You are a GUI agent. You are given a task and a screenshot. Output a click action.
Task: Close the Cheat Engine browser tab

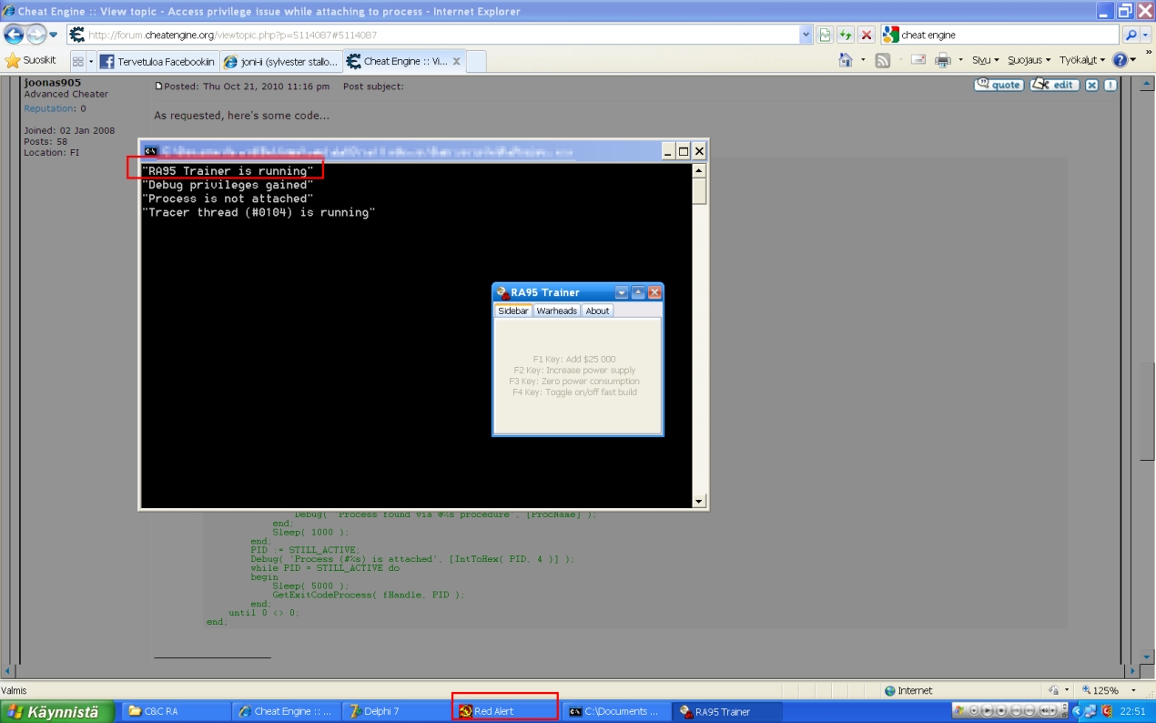tap(457, 61)
